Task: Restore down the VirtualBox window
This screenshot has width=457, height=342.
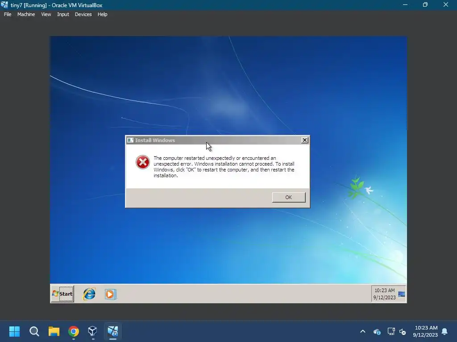Action: (x=425, y=4)
